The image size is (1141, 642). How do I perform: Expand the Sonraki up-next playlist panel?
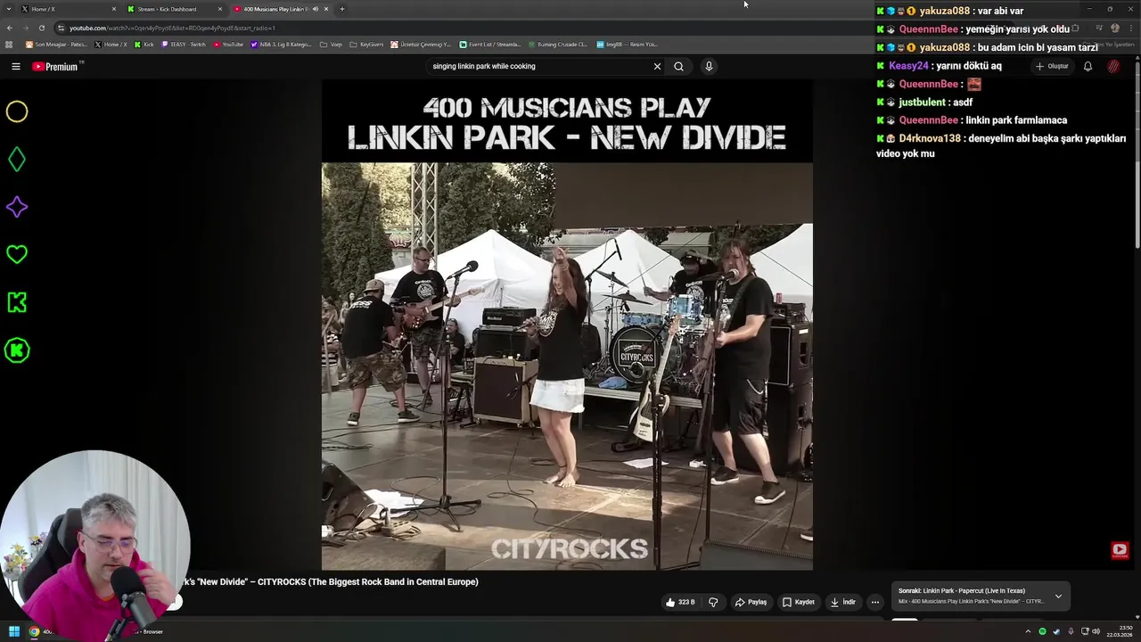point(1058,596)
